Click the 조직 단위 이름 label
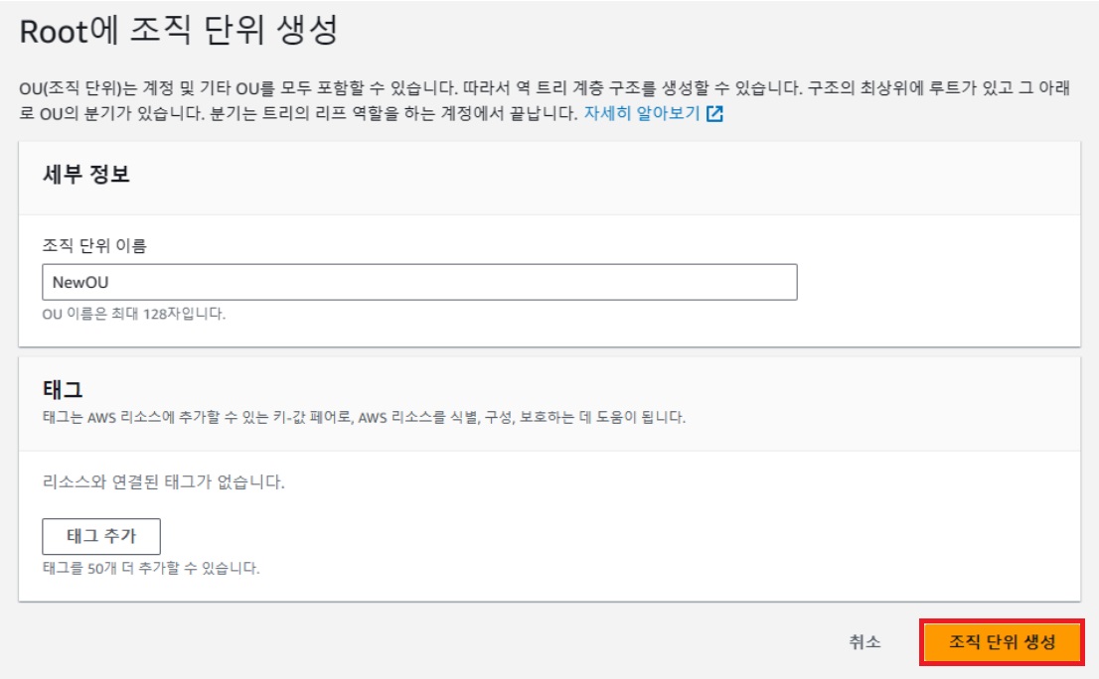Viewport: 1099px width, 679px height. tap(94, 246)
